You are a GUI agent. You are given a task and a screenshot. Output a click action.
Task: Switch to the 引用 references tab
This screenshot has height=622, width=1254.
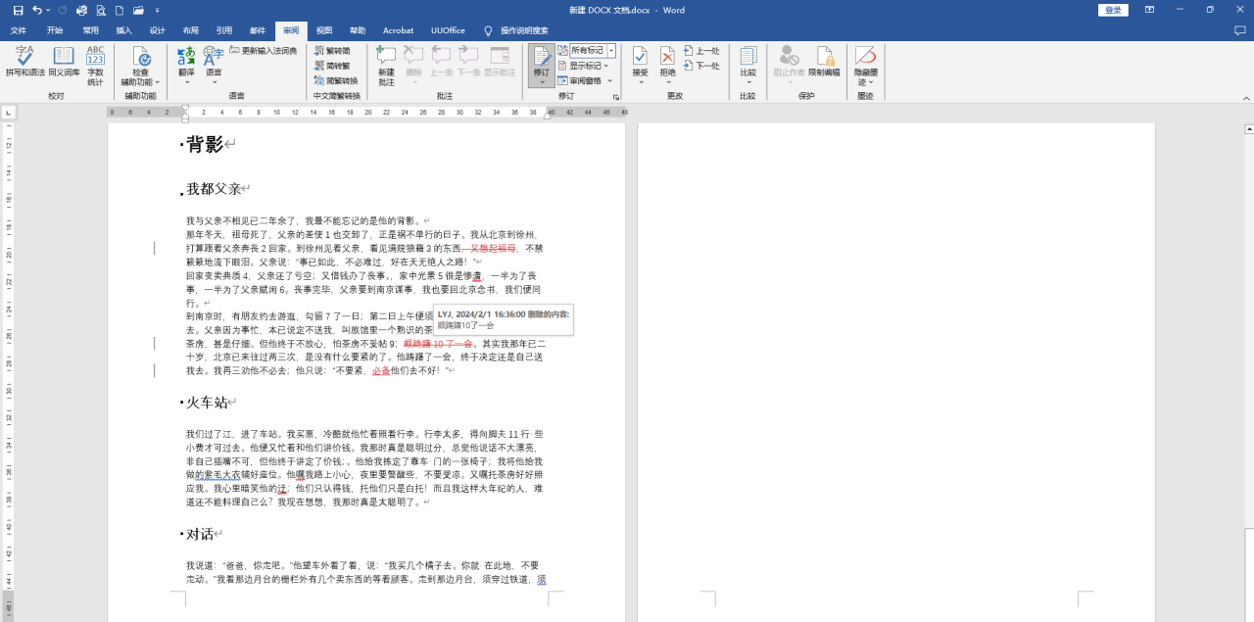pos(224,30)
